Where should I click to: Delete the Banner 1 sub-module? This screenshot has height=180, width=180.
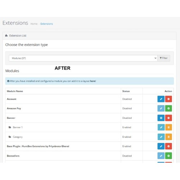pos(168,127)
